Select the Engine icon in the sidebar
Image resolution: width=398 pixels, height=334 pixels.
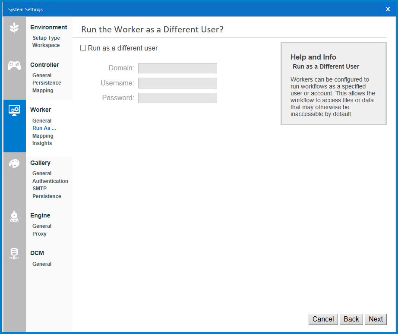tap(14, 216)
